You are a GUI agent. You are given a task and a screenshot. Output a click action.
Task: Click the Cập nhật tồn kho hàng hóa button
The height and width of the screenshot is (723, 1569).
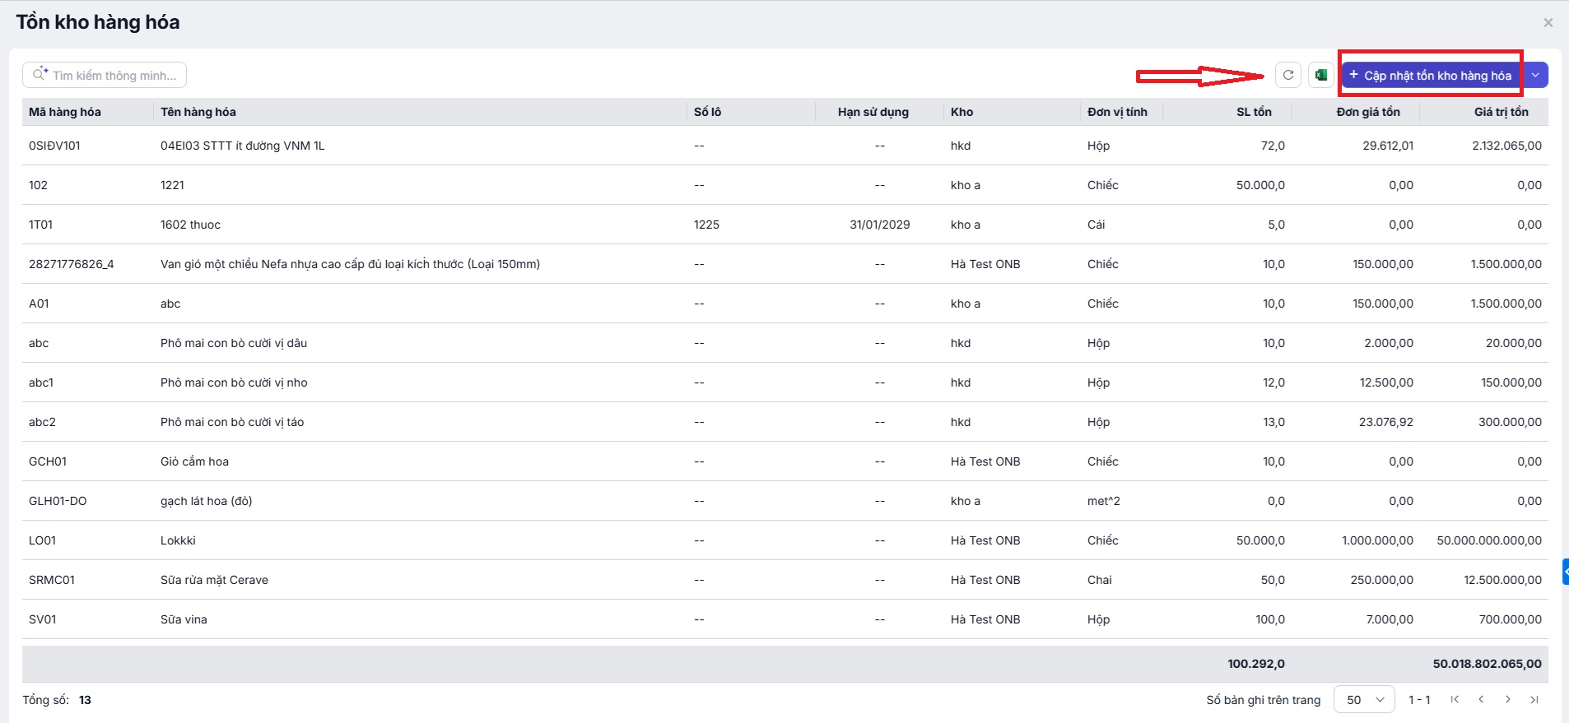point(1430,75)
